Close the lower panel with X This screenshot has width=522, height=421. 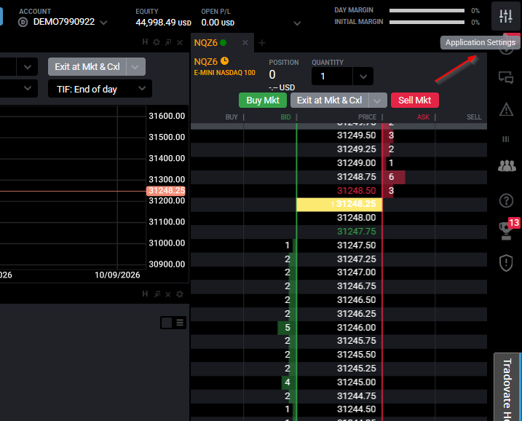pyautogui.click(x=167, y=294)
